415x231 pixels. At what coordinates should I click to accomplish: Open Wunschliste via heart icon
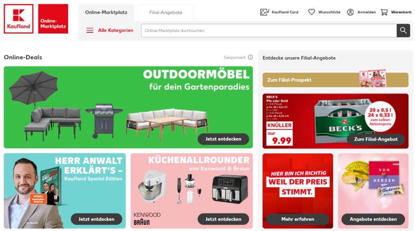point(312,12)
